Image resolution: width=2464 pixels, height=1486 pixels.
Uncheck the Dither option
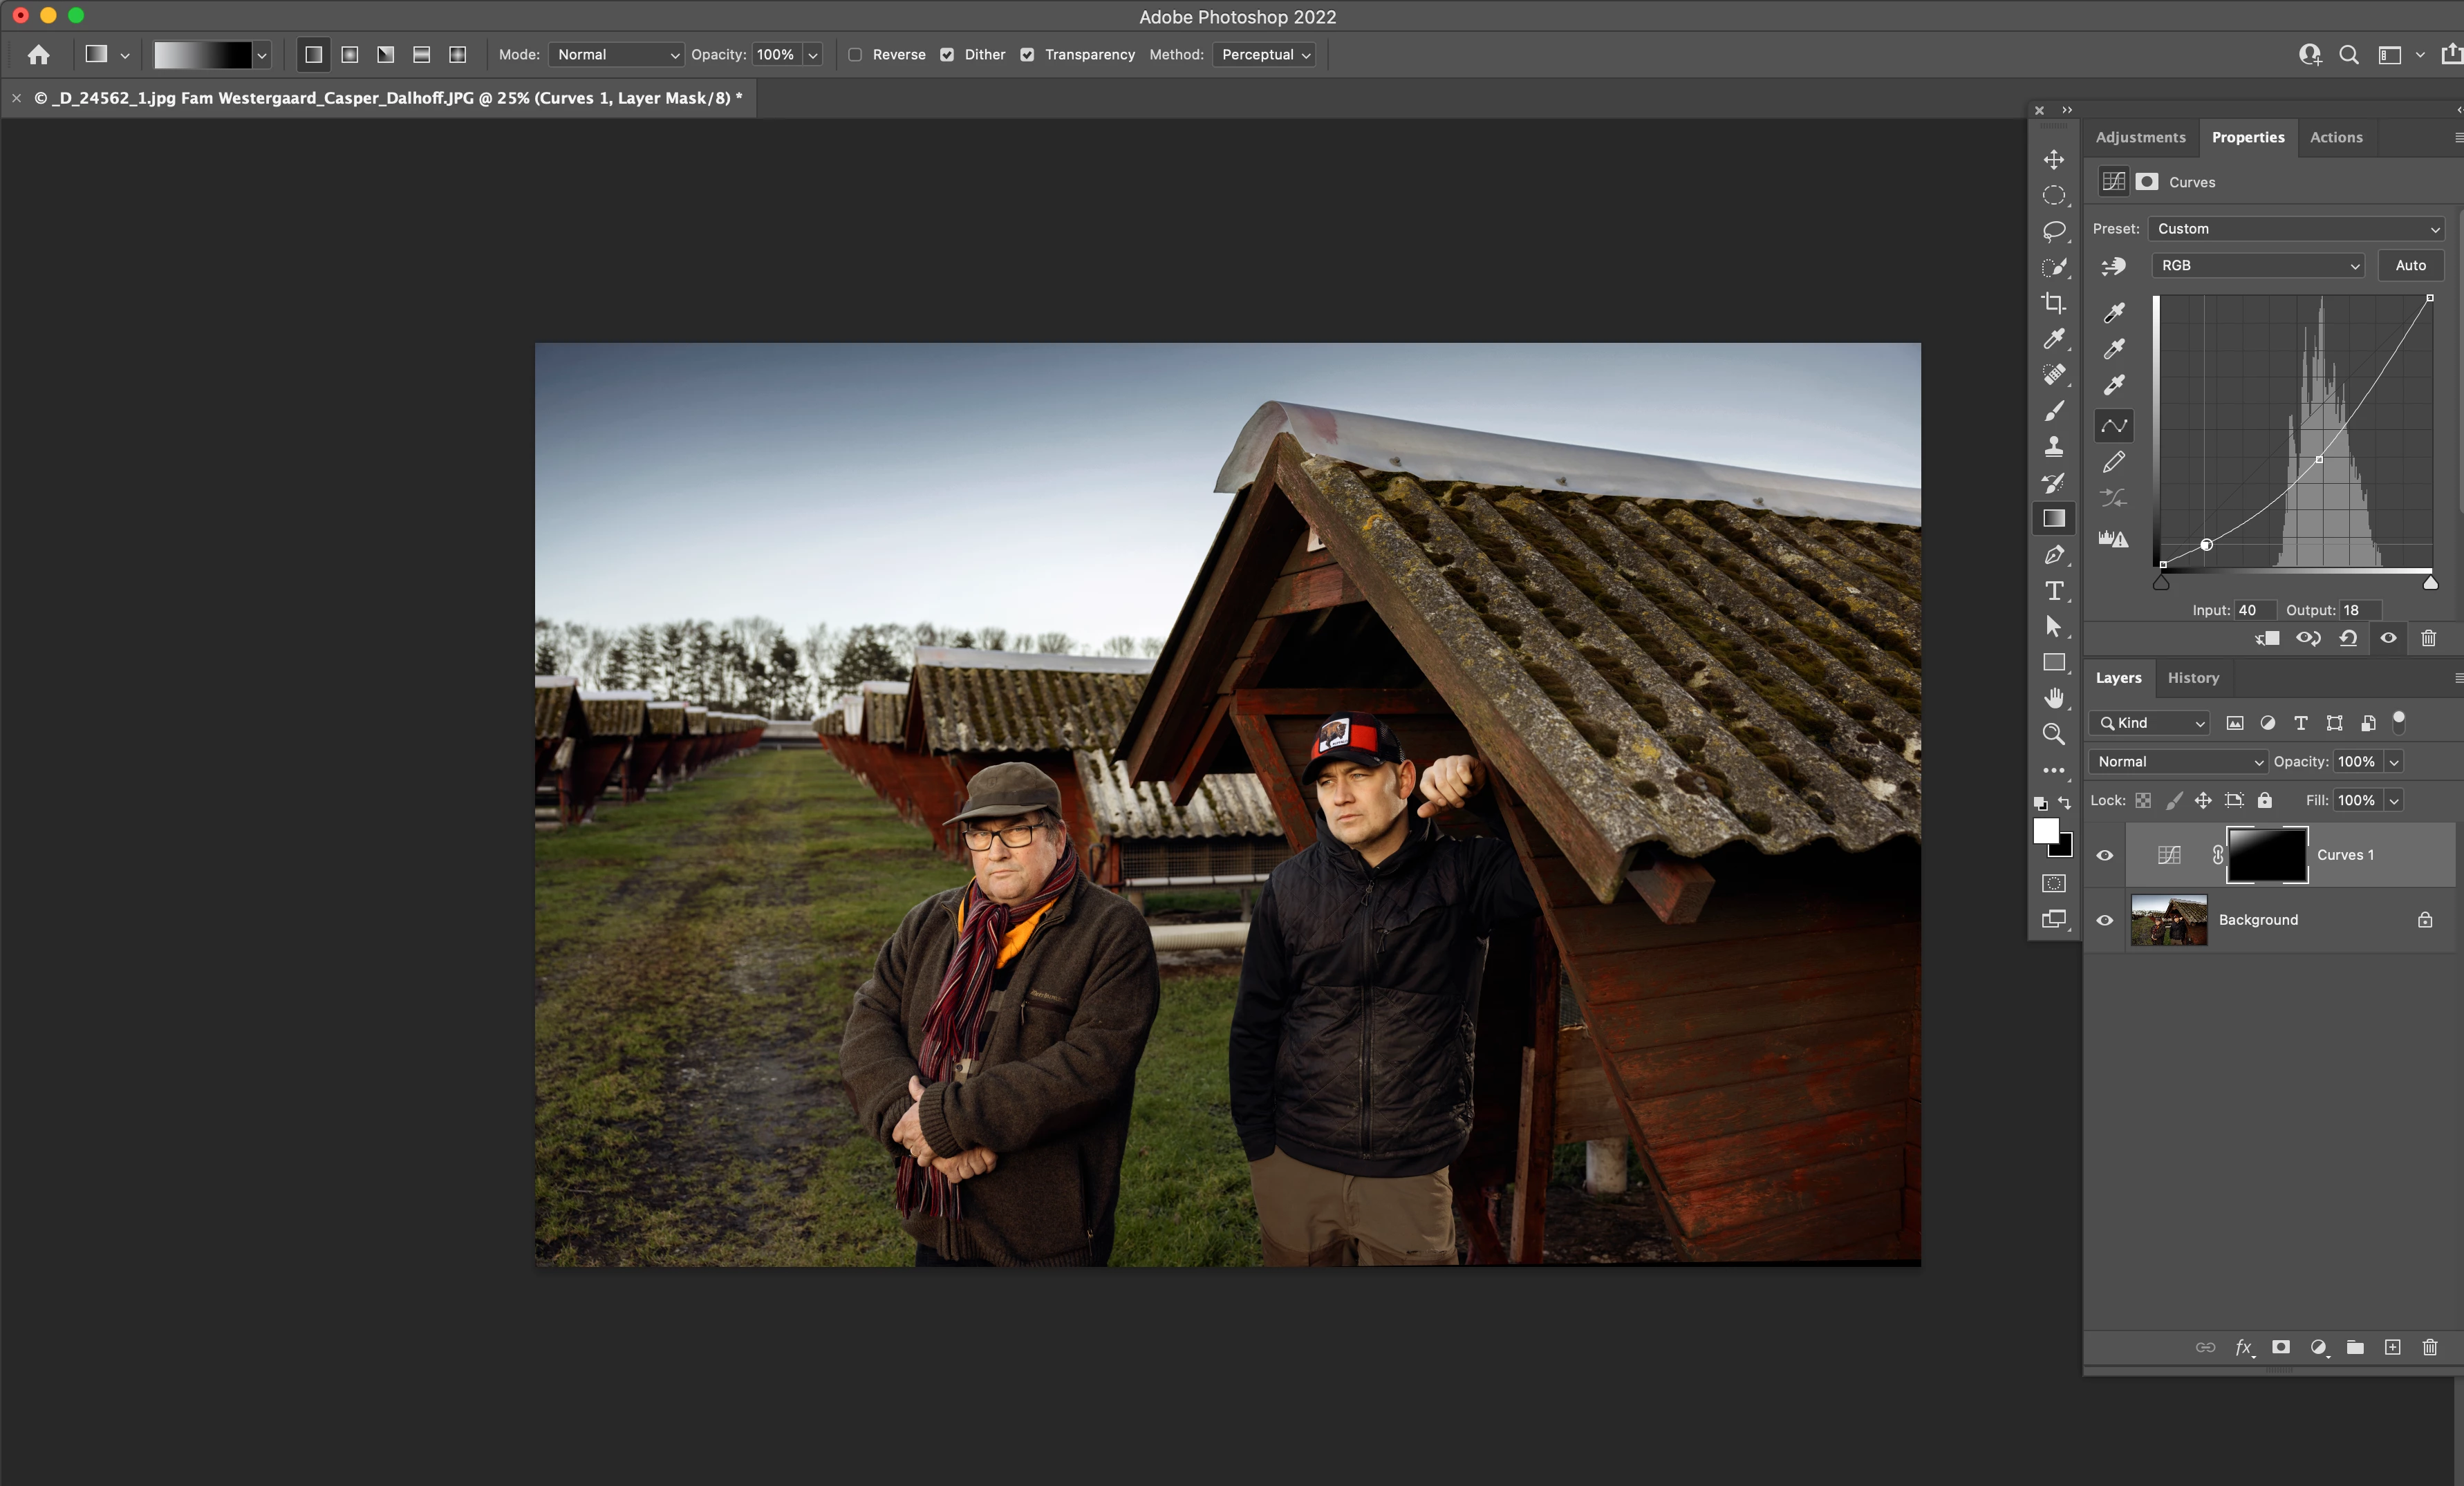[x=947, y=55]
